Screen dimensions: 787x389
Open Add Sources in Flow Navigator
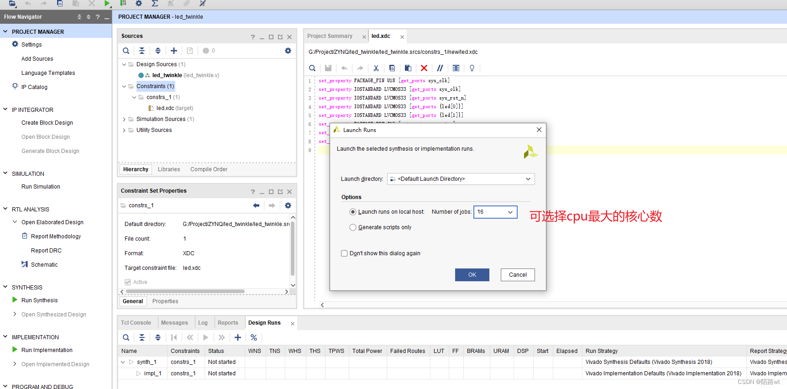pos(37,59)
